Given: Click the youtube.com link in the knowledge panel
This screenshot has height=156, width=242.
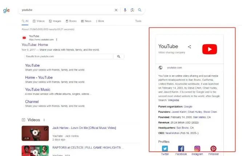Looking at the screenshot, I should [x=174, y=68].
